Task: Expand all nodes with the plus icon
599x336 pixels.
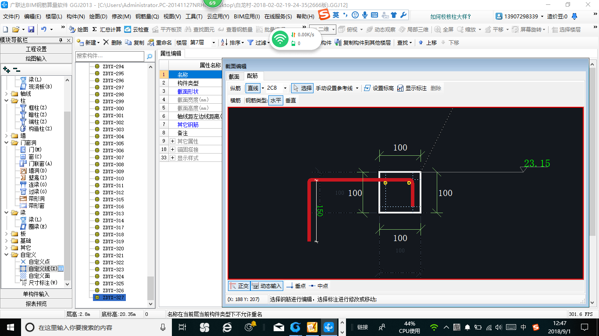Action: coord(6,69)
